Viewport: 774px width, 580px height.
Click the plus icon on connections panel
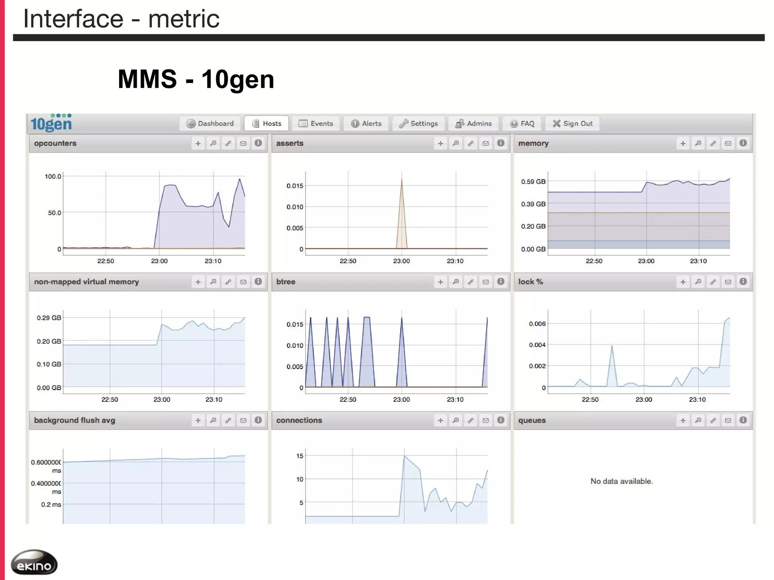point(441,421)
